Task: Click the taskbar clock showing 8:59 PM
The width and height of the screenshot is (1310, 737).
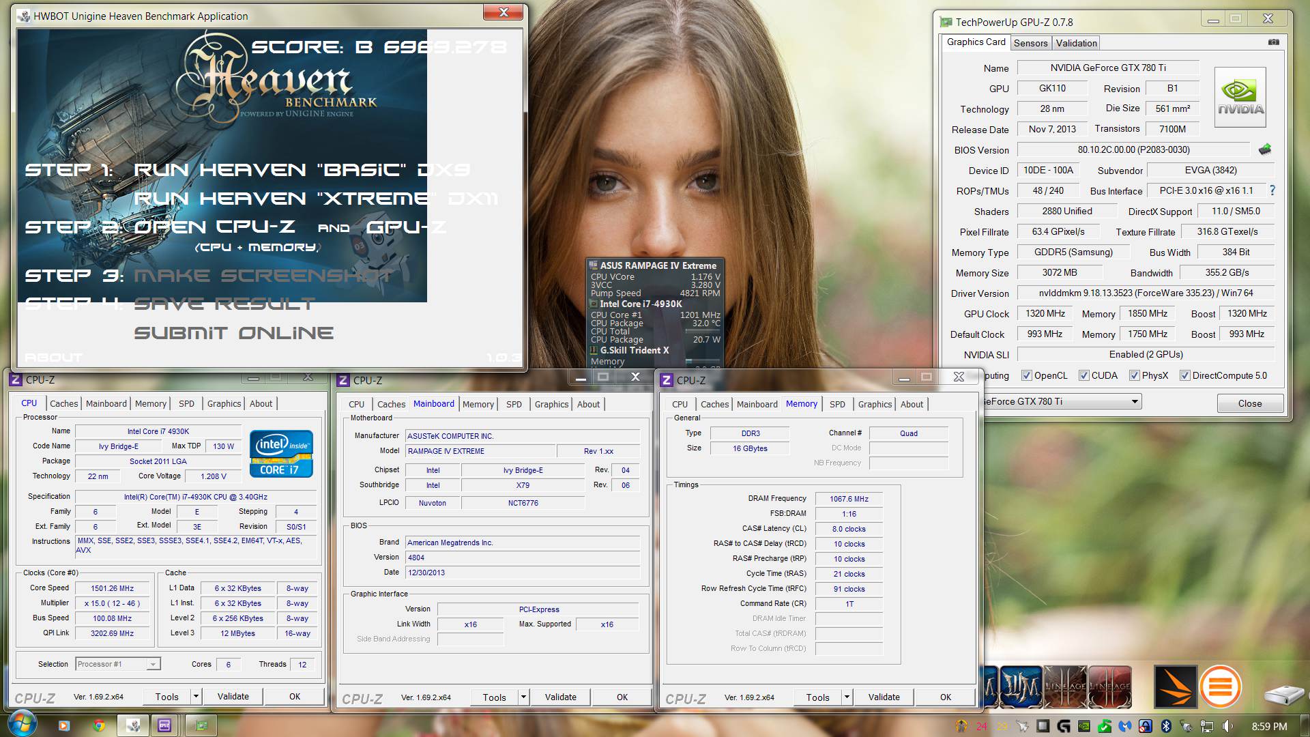Action: [1269, 726]
